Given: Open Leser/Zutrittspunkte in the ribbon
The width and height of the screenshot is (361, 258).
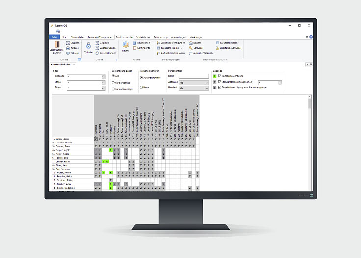Looking at the screenshot, I should pos(57,48).
